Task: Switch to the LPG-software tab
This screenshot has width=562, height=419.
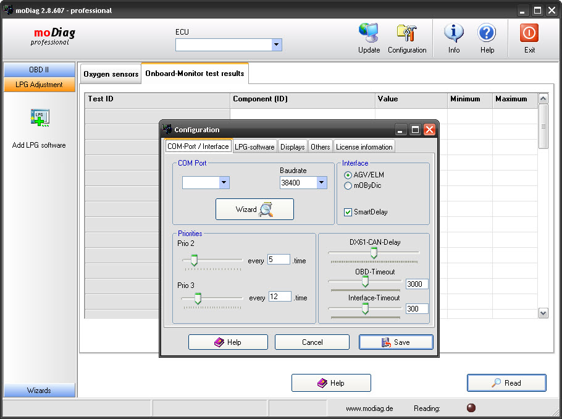Action: click(x=254, y=147)
